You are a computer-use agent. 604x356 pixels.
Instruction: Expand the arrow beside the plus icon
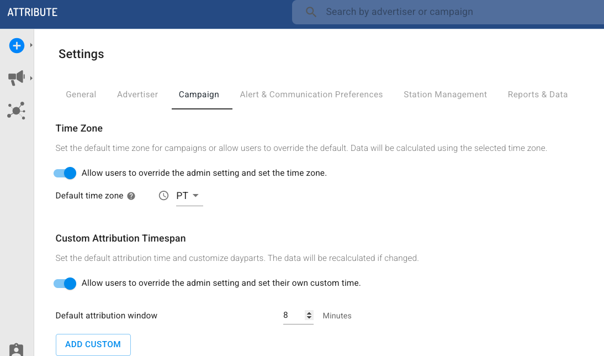(31, 45)
